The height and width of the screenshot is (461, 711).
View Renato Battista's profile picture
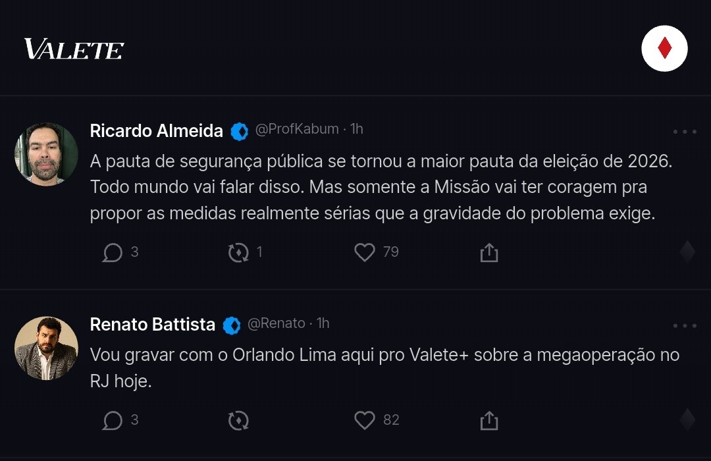pos(46,348)
